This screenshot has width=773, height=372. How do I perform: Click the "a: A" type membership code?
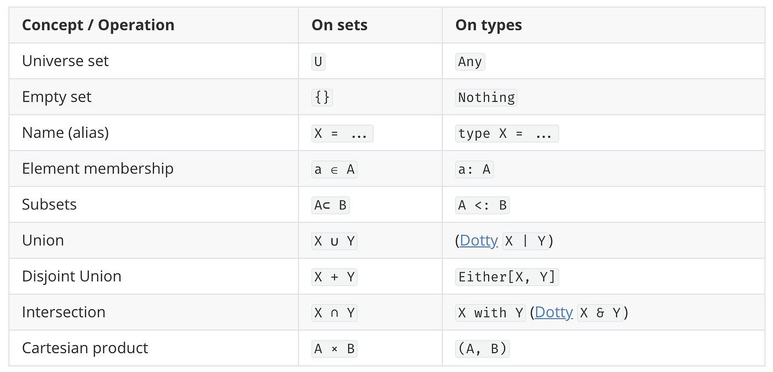474,169
